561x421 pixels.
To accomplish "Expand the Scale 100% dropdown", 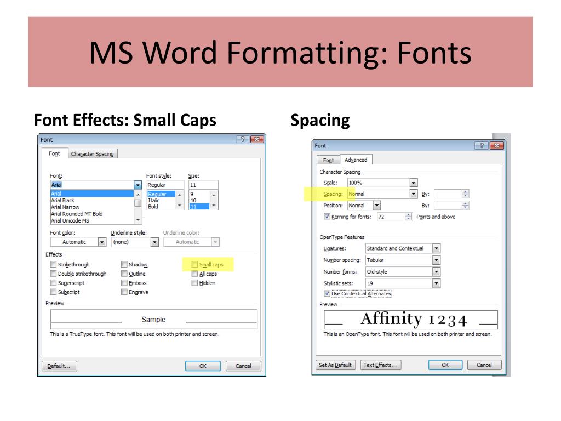I will pyautogui.click(x=414, y=183).
